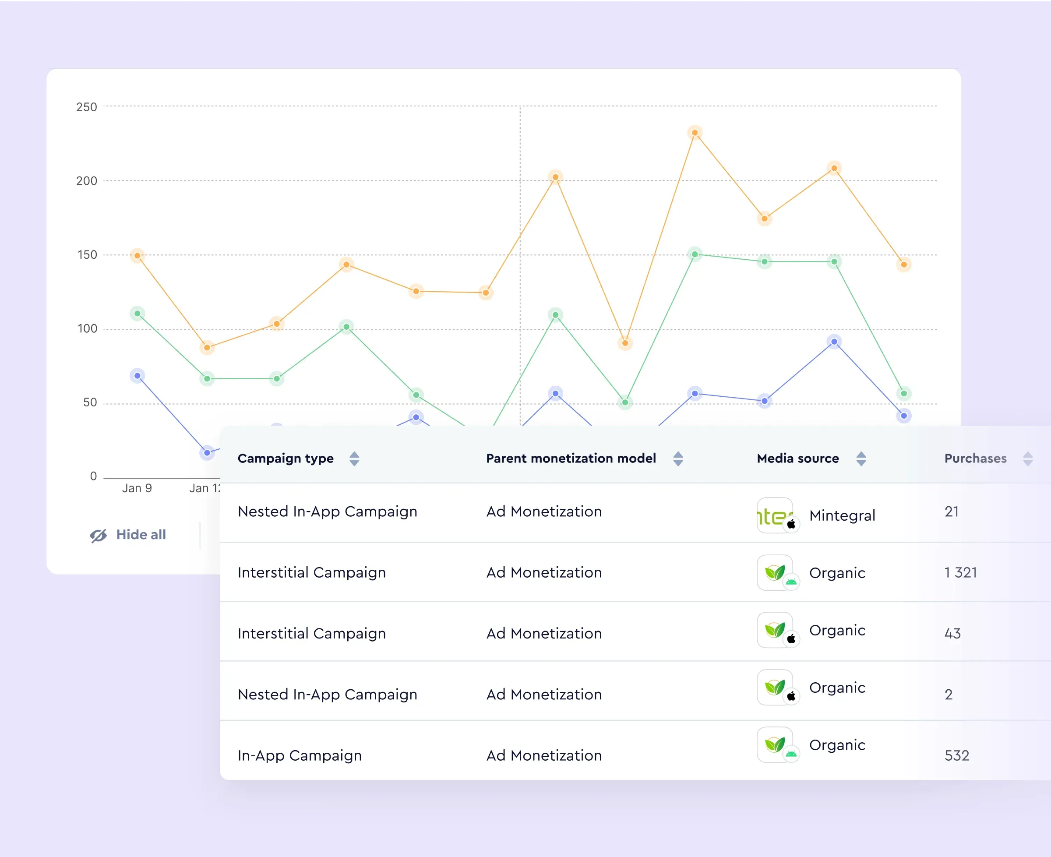Click the Jan 9 axis label
Image resolution: width=1051 pixels, height=857 pixels.
pos(137,488)
